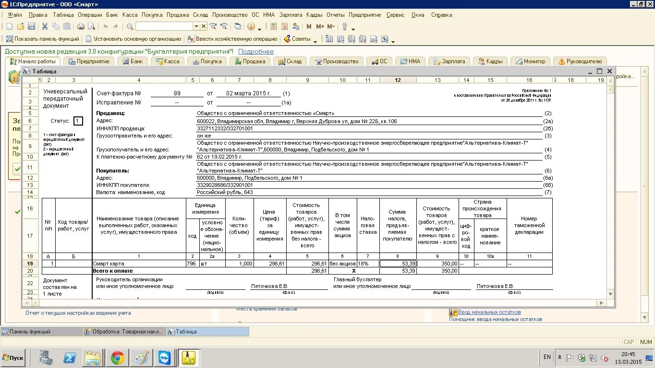Click the Open file folder icon
655x368 pixels.
tap(21, 26)
